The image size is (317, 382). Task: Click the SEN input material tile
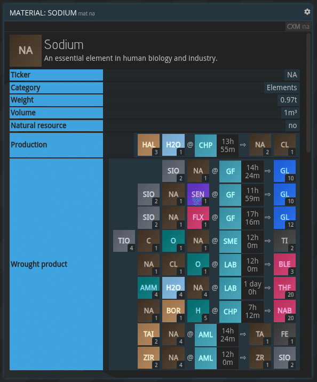click(x=198, y=194)
